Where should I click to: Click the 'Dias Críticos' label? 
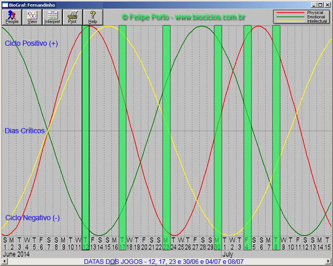(x=24, y=131)
